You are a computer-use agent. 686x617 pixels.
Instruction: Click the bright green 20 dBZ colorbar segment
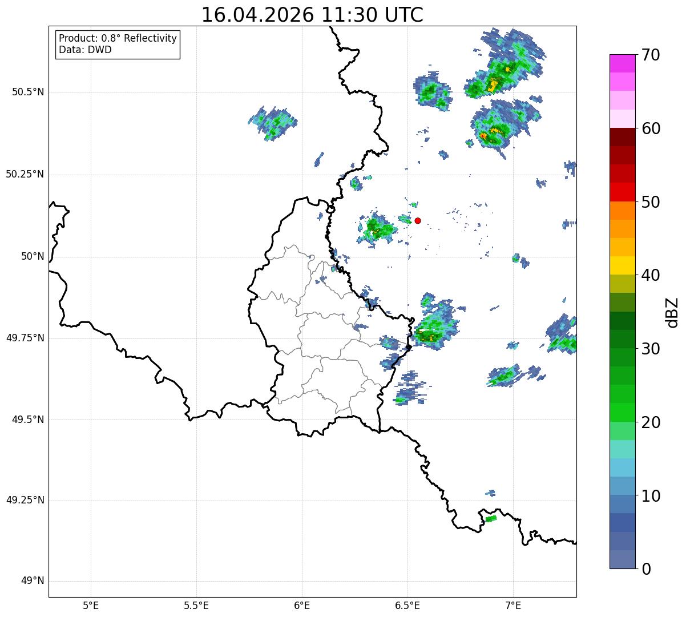pyautogui.click(x=622, y=413)
